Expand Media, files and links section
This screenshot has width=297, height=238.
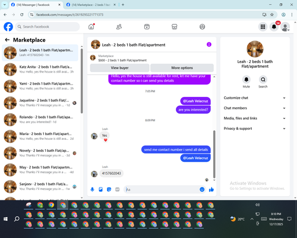point(255,118)
